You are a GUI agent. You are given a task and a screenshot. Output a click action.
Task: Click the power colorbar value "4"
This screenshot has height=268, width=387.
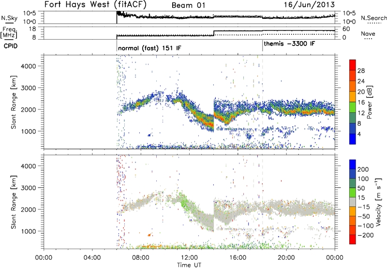coord(359,134)
